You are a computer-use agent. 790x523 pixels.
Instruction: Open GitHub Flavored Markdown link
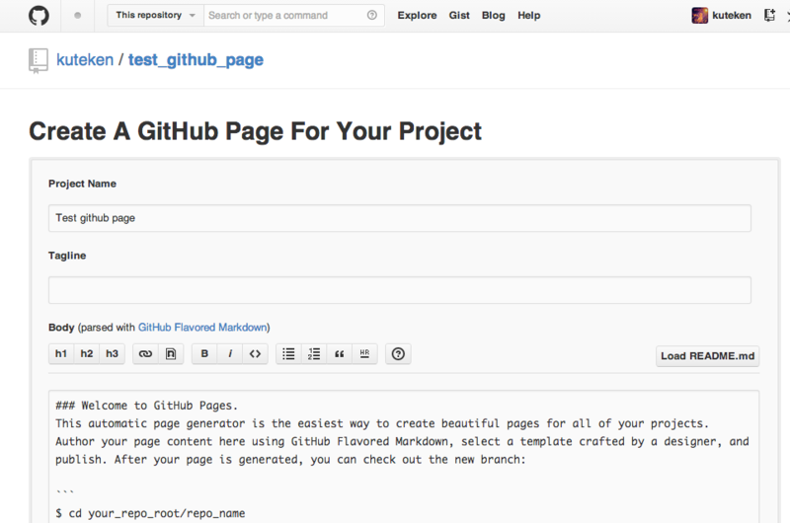[x=202, y=328]
